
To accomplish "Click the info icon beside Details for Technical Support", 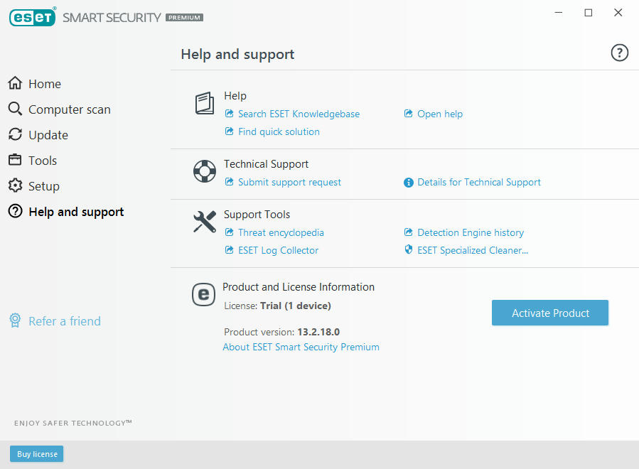I will [408, 183].
